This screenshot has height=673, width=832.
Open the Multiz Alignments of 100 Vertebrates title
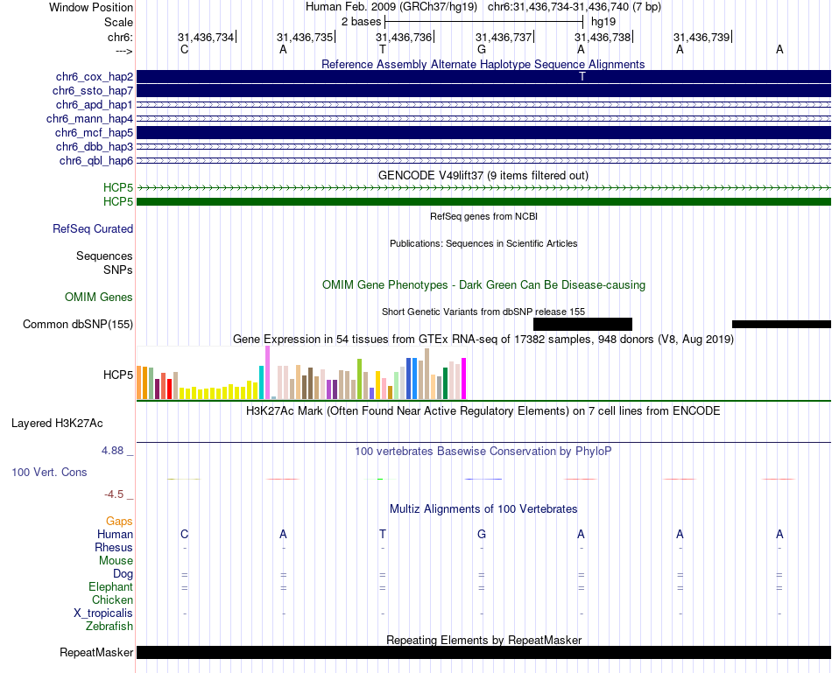[483, 509]
